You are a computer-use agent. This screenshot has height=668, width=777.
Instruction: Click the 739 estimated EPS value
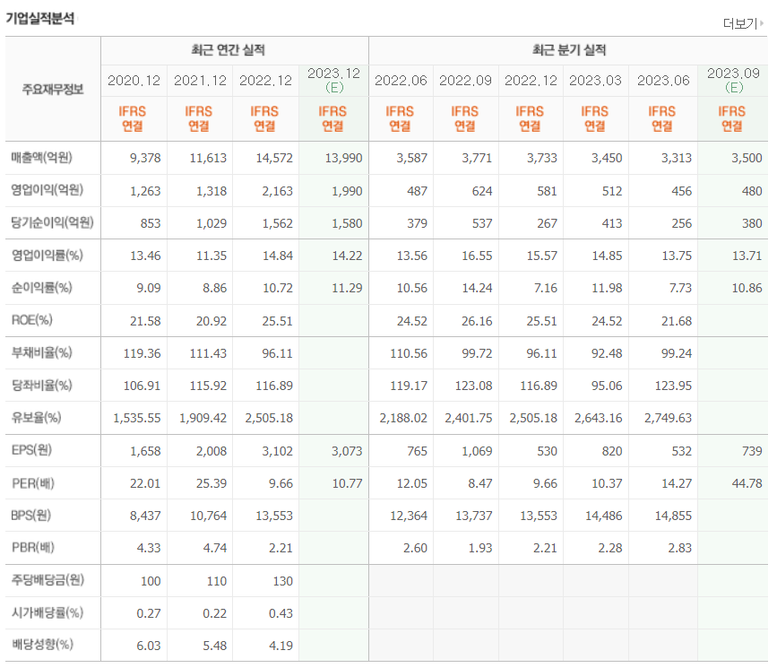752,451
